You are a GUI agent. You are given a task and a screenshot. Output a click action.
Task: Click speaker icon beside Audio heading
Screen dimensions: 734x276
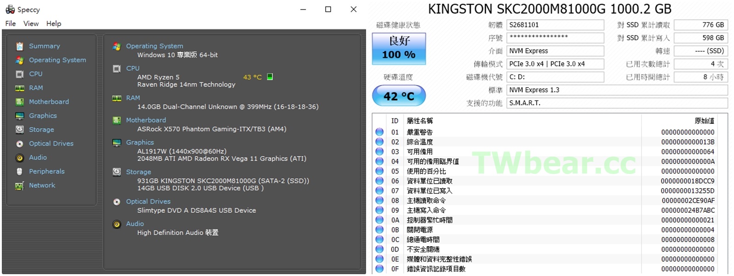click(x=117, y=224)
